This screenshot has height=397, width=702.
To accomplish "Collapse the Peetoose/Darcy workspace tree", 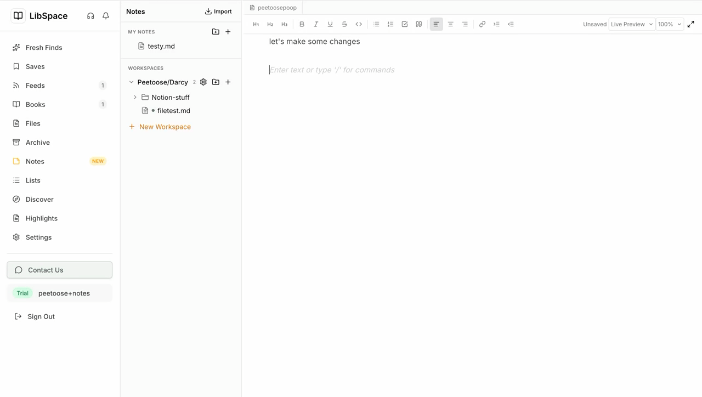I will pyautogui.click(x=131, y=82).
